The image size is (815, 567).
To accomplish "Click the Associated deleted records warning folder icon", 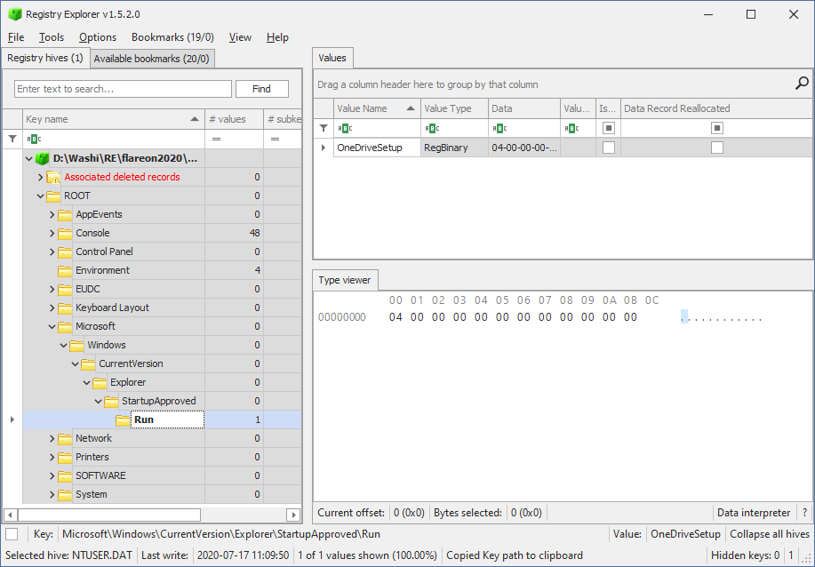I will tap(53, 177).
